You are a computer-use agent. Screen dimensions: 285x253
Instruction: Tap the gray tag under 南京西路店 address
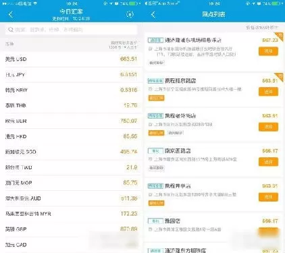[157, 168]
